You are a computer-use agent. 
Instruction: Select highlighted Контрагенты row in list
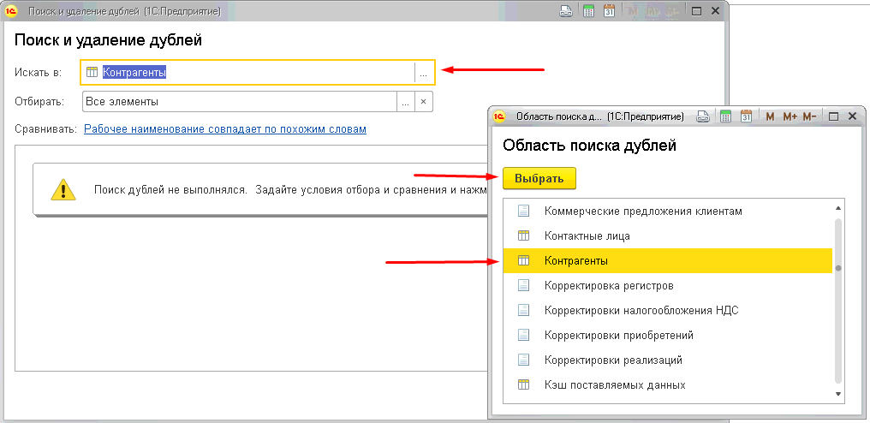667,260
